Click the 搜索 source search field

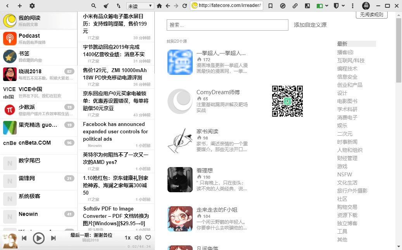click(x=228, y=25)
